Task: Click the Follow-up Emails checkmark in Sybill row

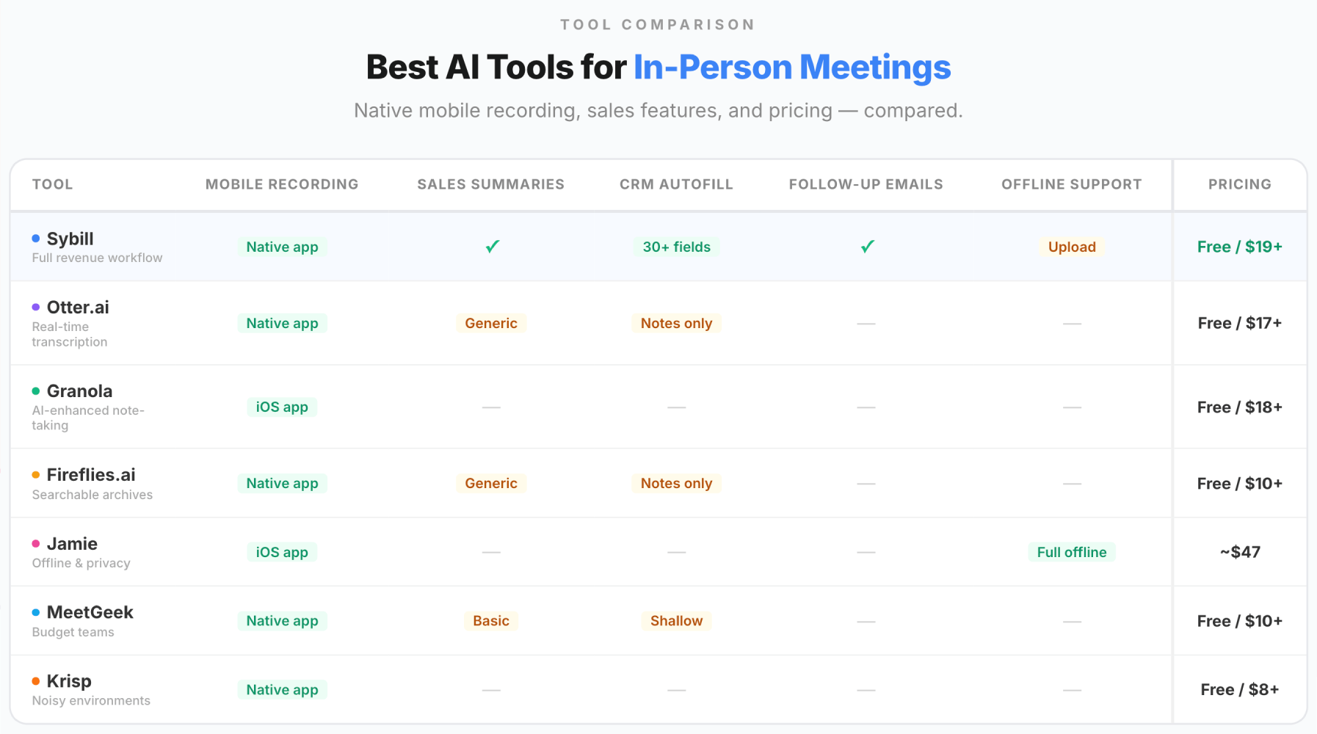Action: pyautogui.click(x=867, y=247)
